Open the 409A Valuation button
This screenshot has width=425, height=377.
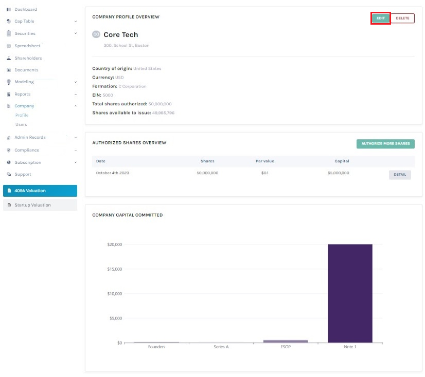40,191
